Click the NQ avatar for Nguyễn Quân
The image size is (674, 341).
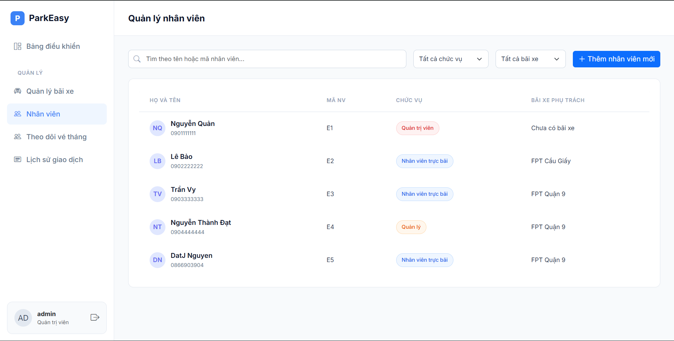click(x=157, y=128)
